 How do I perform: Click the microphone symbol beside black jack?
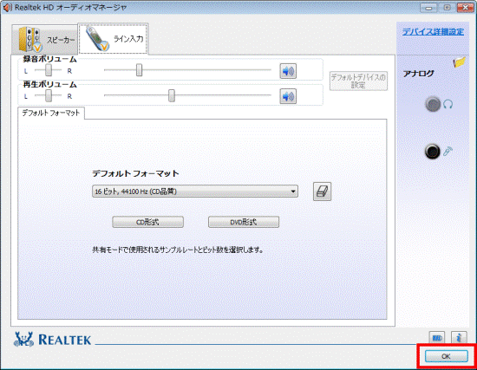click(448, 151)
